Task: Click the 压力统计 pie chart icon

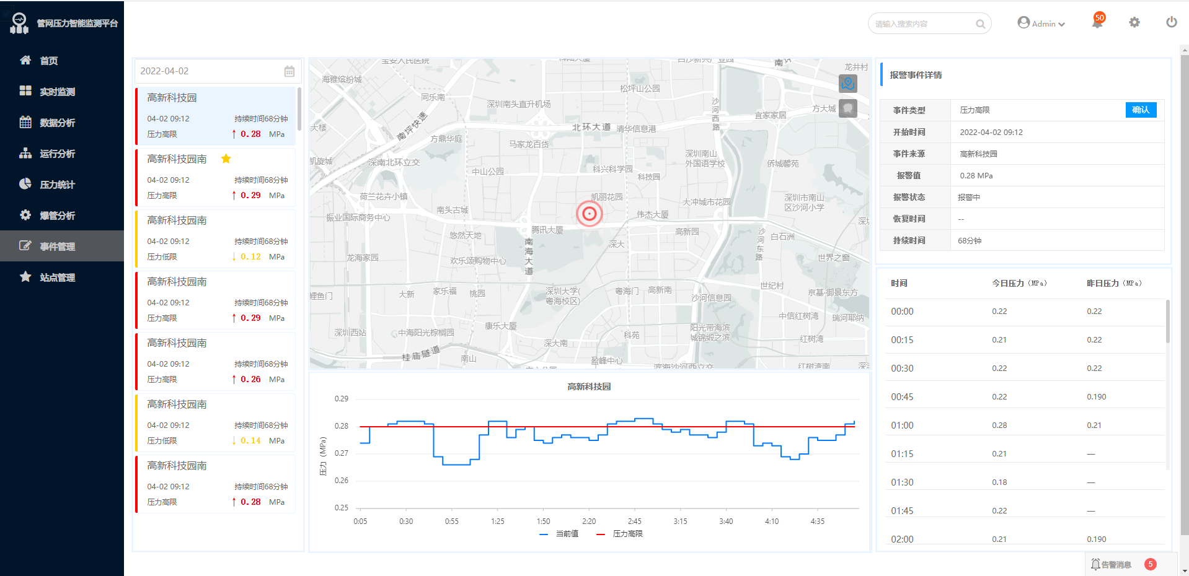Action: 25,184
